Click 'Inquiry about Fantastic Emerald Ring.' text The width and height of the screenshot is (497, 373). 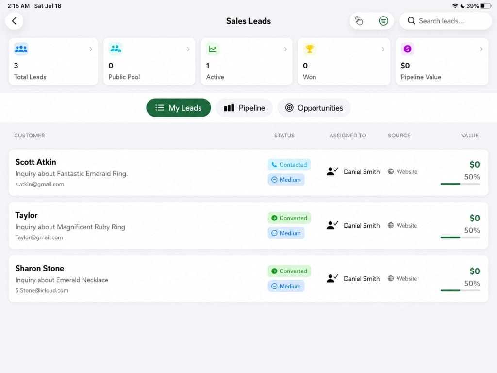(71, 174)
